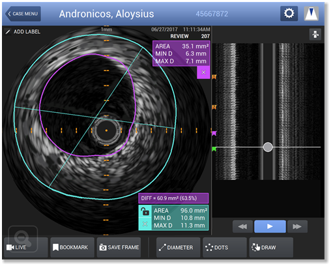The image size is (333, 268).
Task: Click the Add Label pencil icon
Action: coord(8,32)
